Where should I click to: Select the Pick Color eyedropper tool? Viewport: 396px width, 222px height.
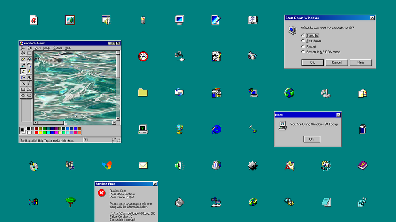[x=23, y=65]
